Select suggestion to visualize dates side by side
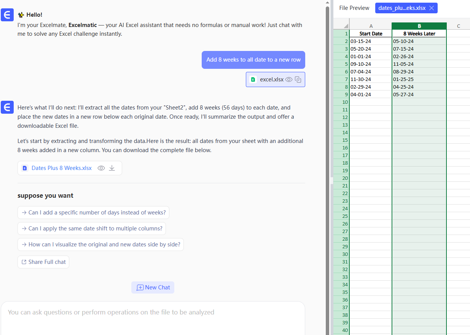The width and height of the screenshot is (470, 335). tap(100, 245)
